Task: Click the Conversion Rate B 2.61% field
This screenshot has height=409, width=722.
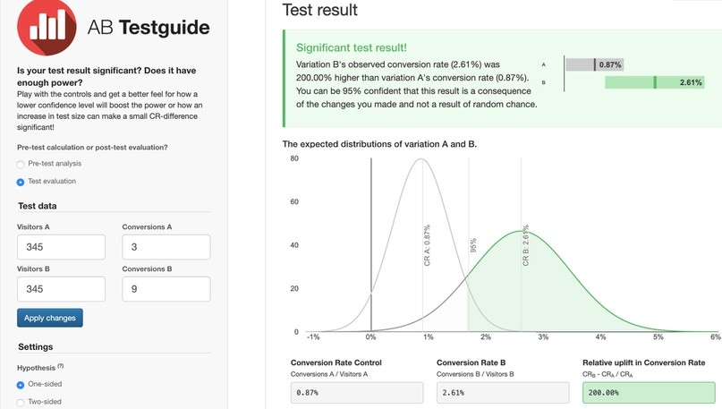Action: [x=503, y=393]
